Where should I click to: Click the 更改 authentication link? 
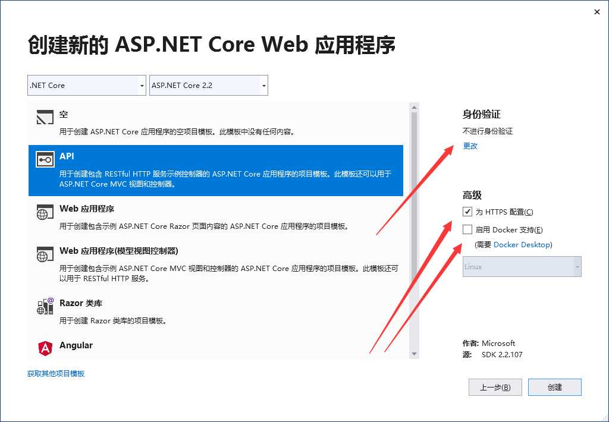pos(470,146)
